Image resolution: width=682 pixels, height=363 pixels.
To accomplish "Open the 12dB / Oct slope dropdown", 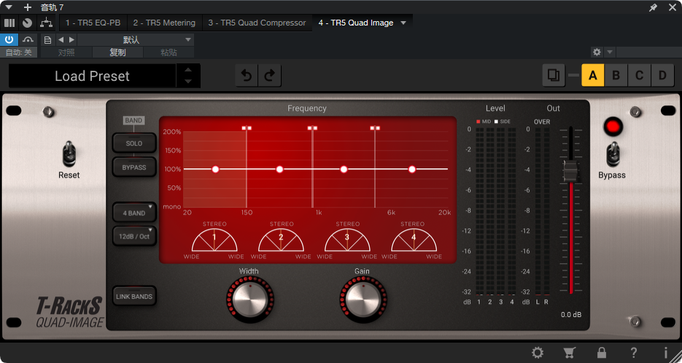I will 134,236.
